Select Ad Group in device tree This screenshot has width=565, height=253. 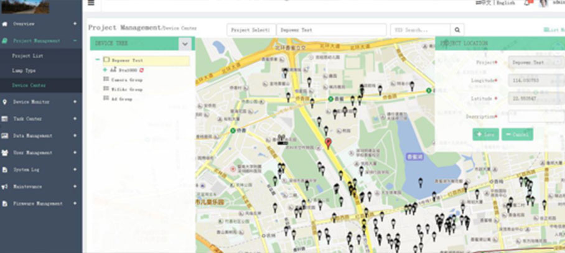pyautogui.click(x=122, y=99)
